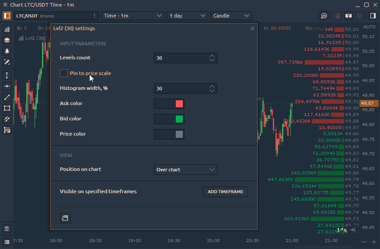Viewport: 380px width, 249px height.
Task: Open the volume analysis magnifier tool
Action: (324, 16)
